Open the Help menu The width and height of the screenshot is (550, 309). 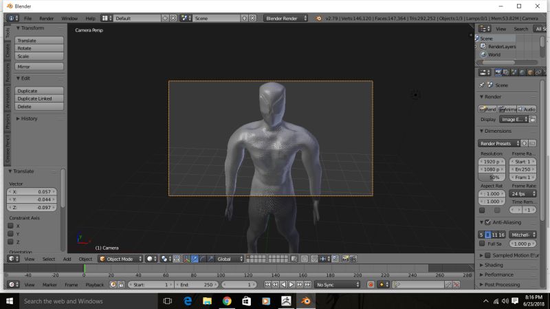90,19
